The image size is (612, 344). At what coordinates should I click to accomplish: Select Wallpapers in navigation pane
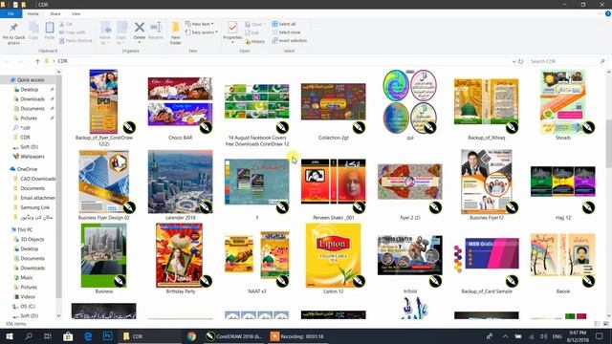33,157
